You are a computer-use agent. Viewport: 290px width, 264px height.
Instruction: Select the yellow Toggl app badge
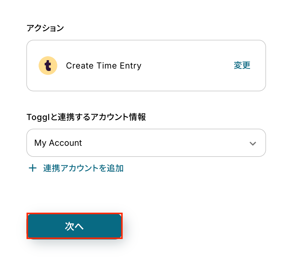pyautogui.click(x=48, y=66)
